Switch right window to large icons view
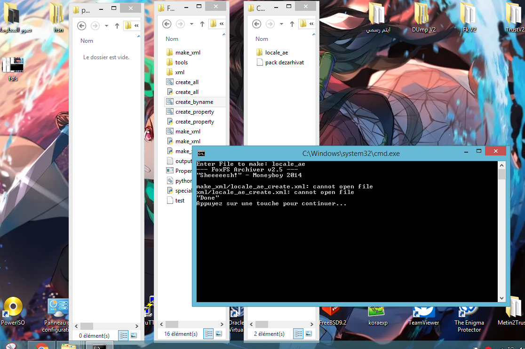 (309, 333)
